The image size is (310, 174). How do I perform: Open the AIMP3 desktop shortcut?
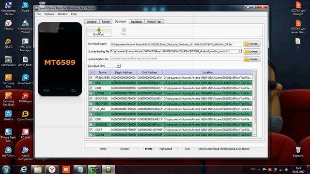click(8, 43)
